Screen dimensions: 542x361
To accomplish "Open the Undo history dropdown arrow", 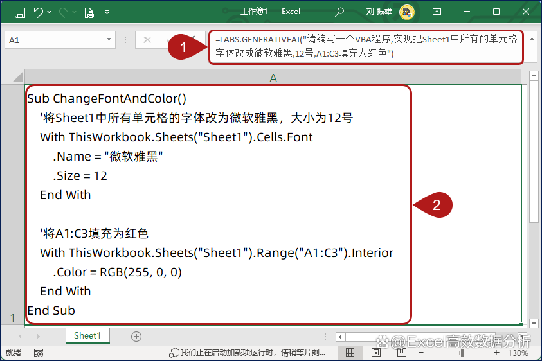I will 49,12.
